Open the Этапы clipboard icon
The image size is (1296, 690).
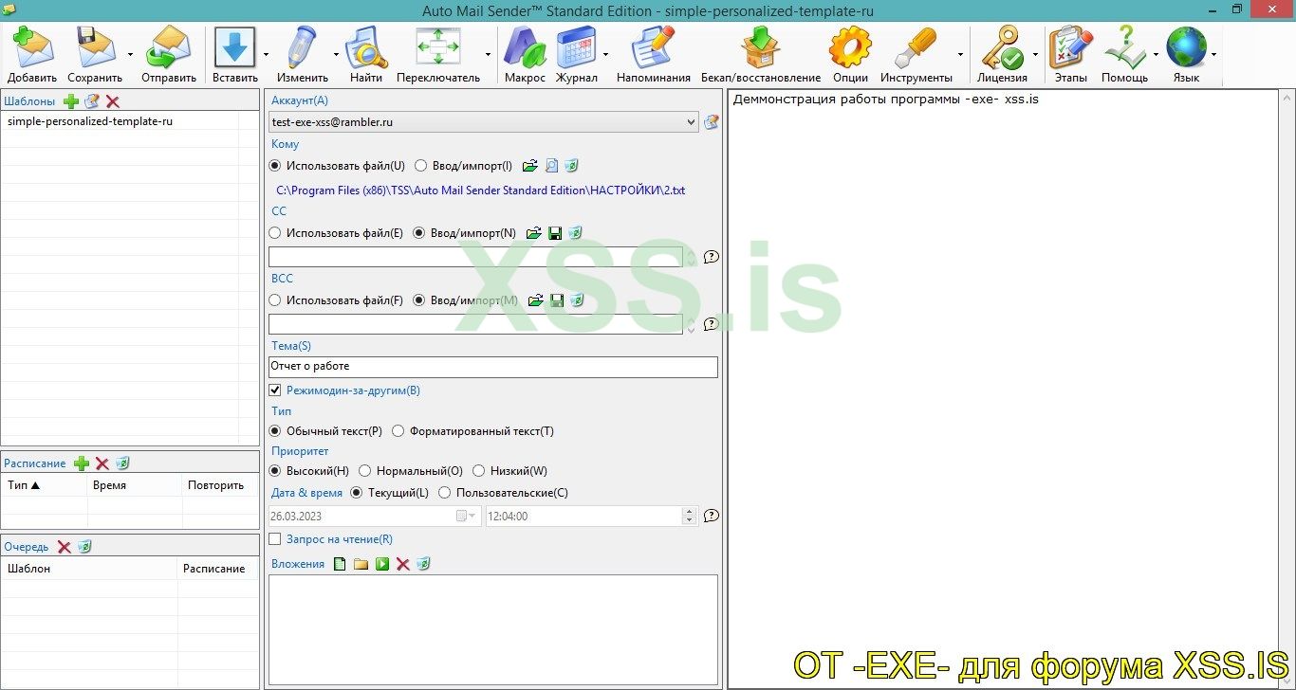coord(1070,46)
